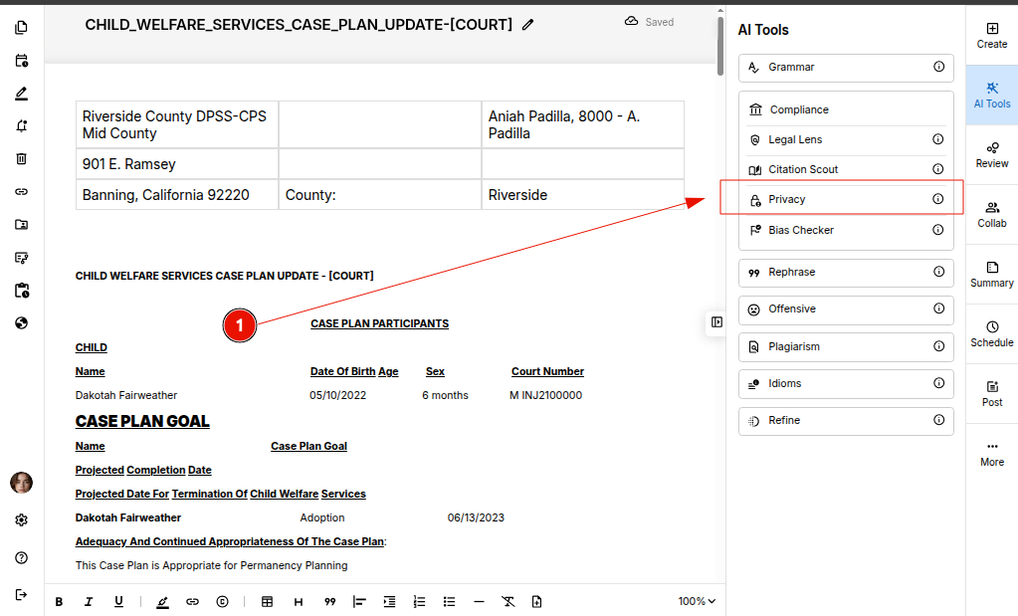Click the document vertical scrollbar

(720, 45)
